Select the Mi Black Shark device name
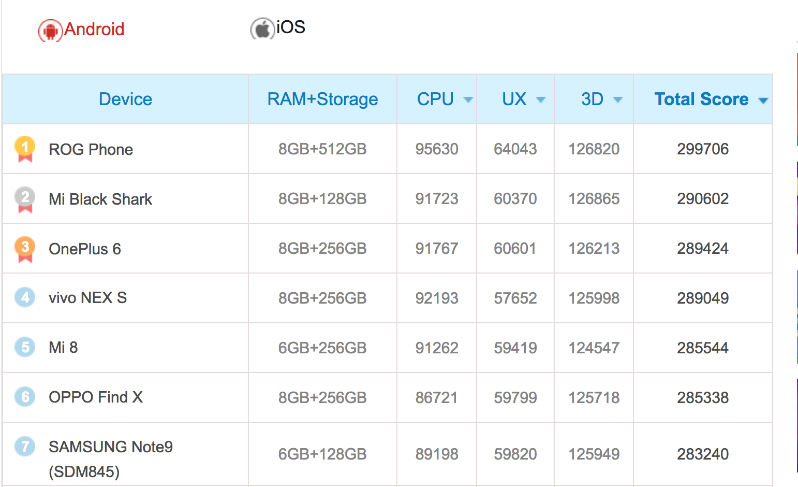Viewport: 798px width, 487px height. tap(100, 199)
